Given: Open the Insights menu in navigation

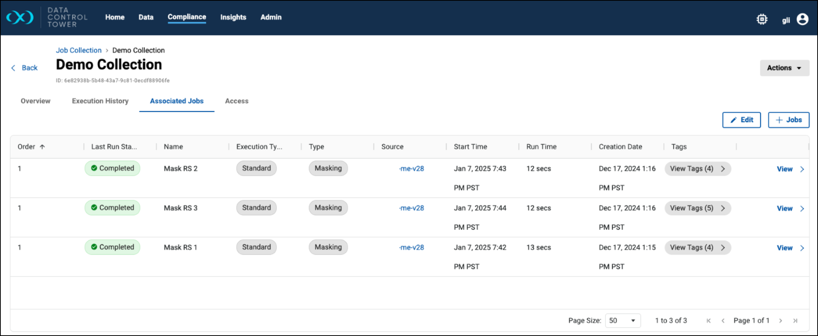Looking at the screenshot, I should pos(233,17).
